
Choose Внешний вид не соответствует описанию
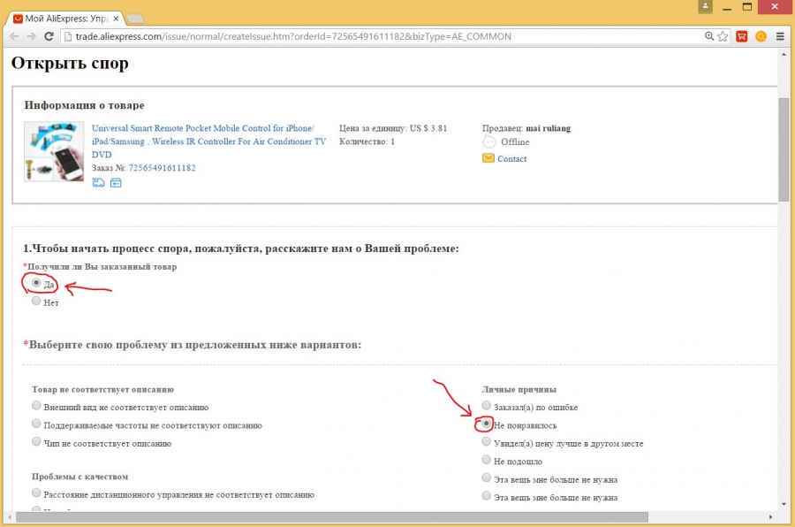pos(36,406)
